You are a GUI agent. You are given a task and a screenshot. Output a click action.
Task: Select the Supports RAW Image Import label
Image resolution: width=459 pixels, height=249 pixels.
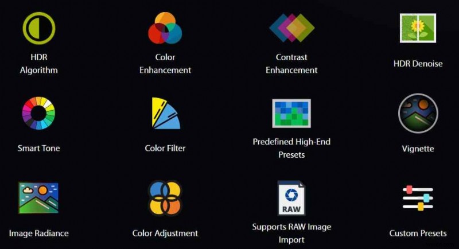tap(291, 233)
